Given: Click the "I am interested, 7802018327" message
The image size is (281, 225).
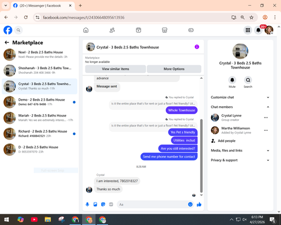Looking at the screenshot, I should pyautogui.click(x=117, y=181).
